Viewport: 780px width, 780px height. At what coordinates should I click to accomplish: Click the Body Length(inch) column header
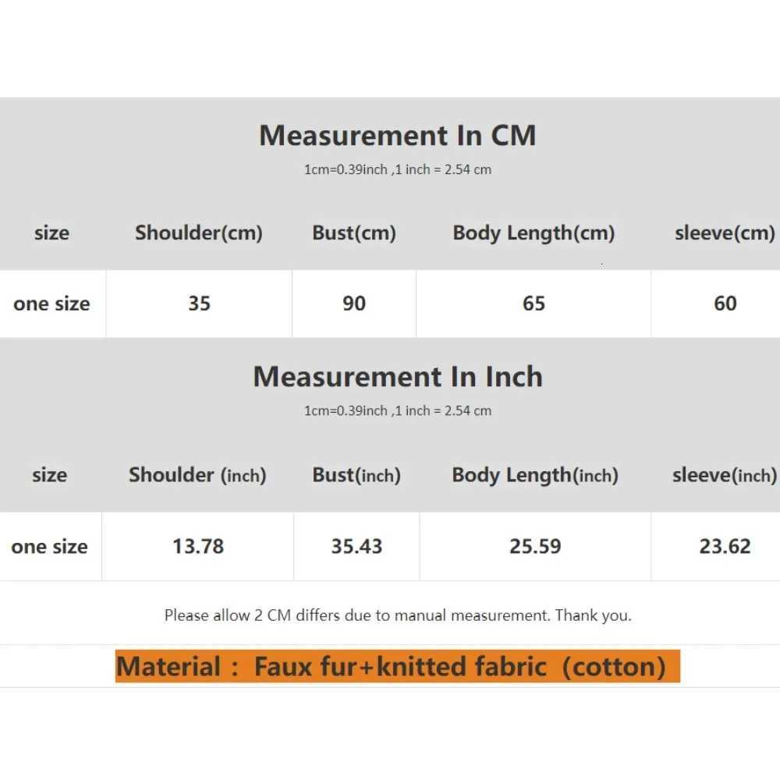pos(535,475)
